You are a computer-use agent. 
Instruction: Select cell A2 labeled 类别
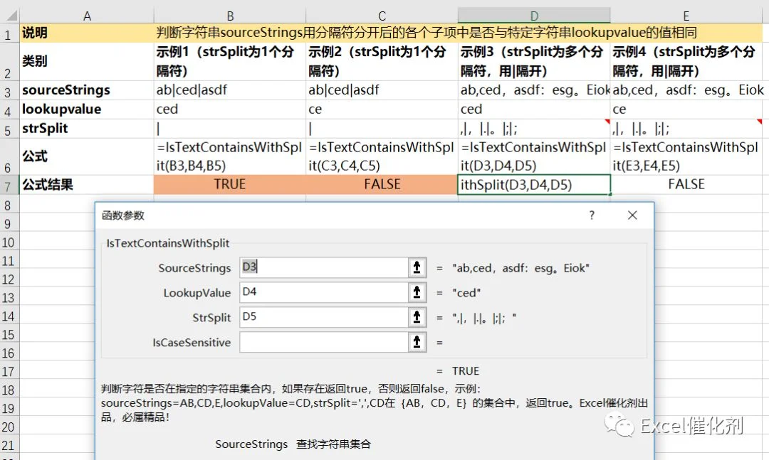87,62
